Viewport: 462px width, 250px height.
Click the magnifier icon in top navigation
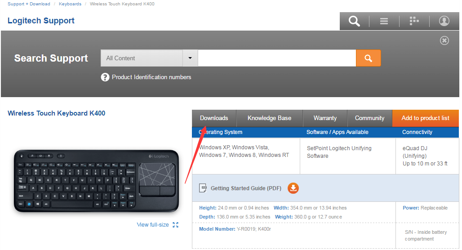point(354,21)
